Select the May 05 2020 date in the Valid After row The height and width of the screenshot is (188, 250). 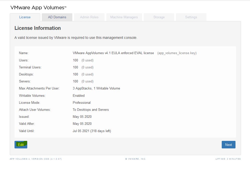point(82,124)
